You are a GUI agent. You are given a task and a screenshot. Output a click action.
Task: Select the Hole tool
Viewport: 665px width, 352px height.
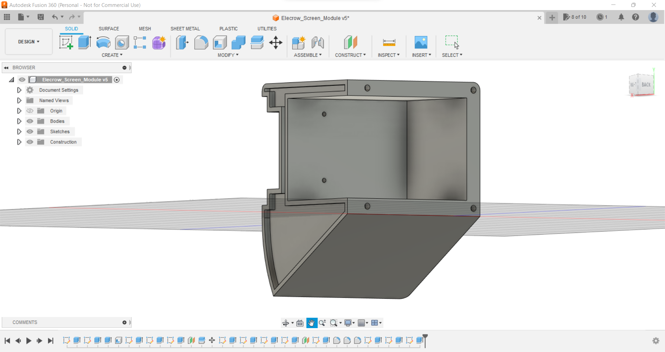(x=122, y=42)
